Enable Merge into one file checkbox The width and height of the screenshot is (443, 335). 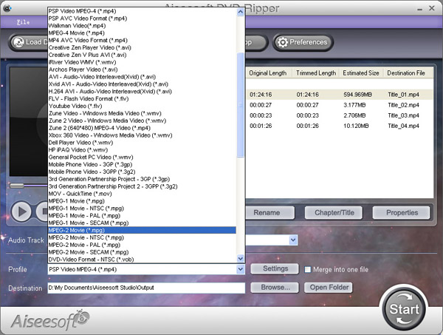click(307, 269)
